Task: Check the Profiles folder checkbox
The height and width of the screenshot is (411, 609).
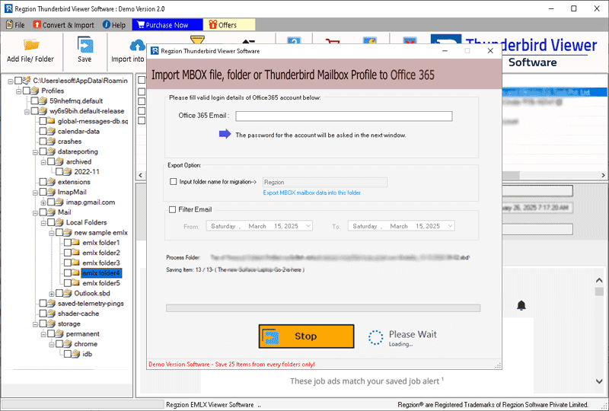Action: point(27,91)
